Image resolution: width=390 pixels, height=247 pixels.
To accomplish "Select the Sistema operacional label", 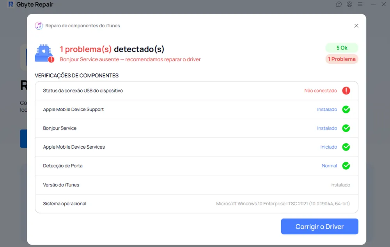I will [65, 203].
